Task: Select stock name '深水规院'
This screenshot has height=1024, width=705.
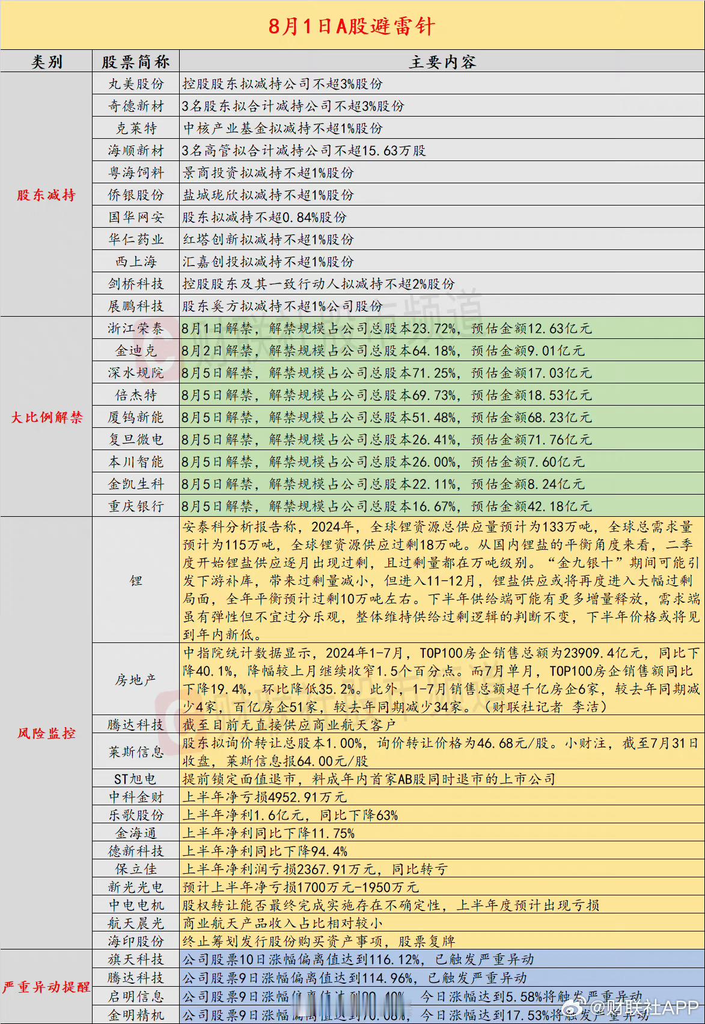Action: [136, 373]
